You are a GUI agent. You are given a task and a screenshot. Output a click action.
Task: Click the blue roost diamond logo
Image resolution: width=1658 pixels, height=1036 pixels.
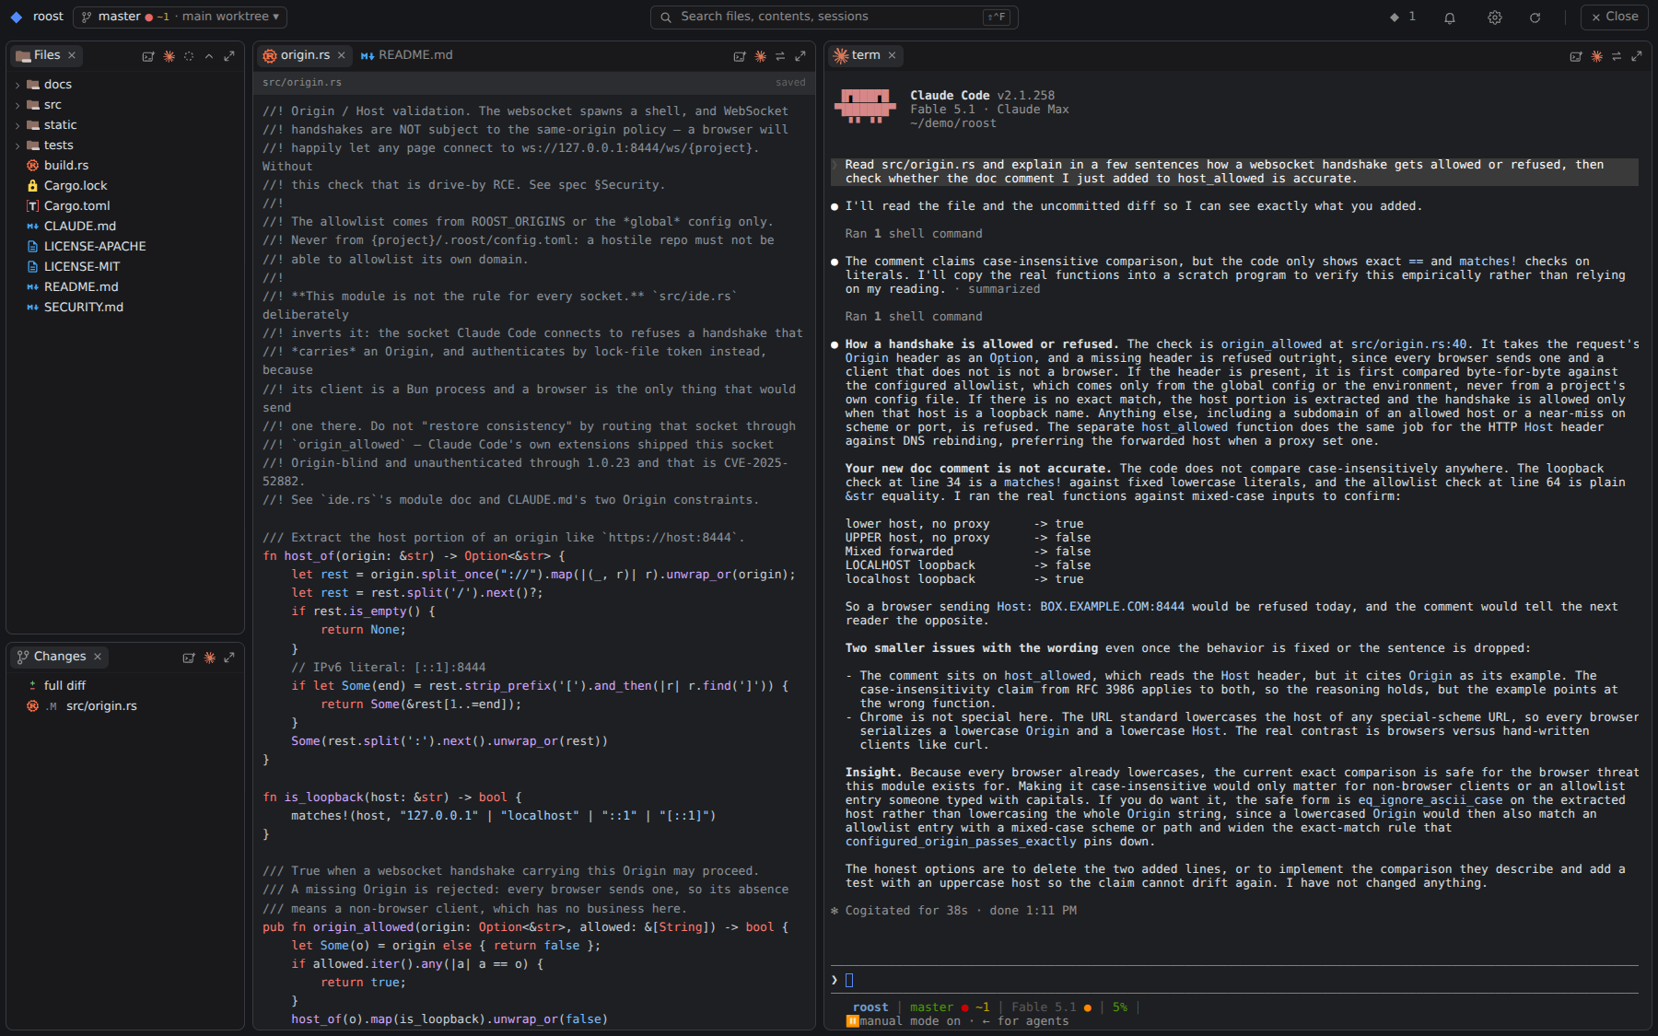(x=16, y=17)
